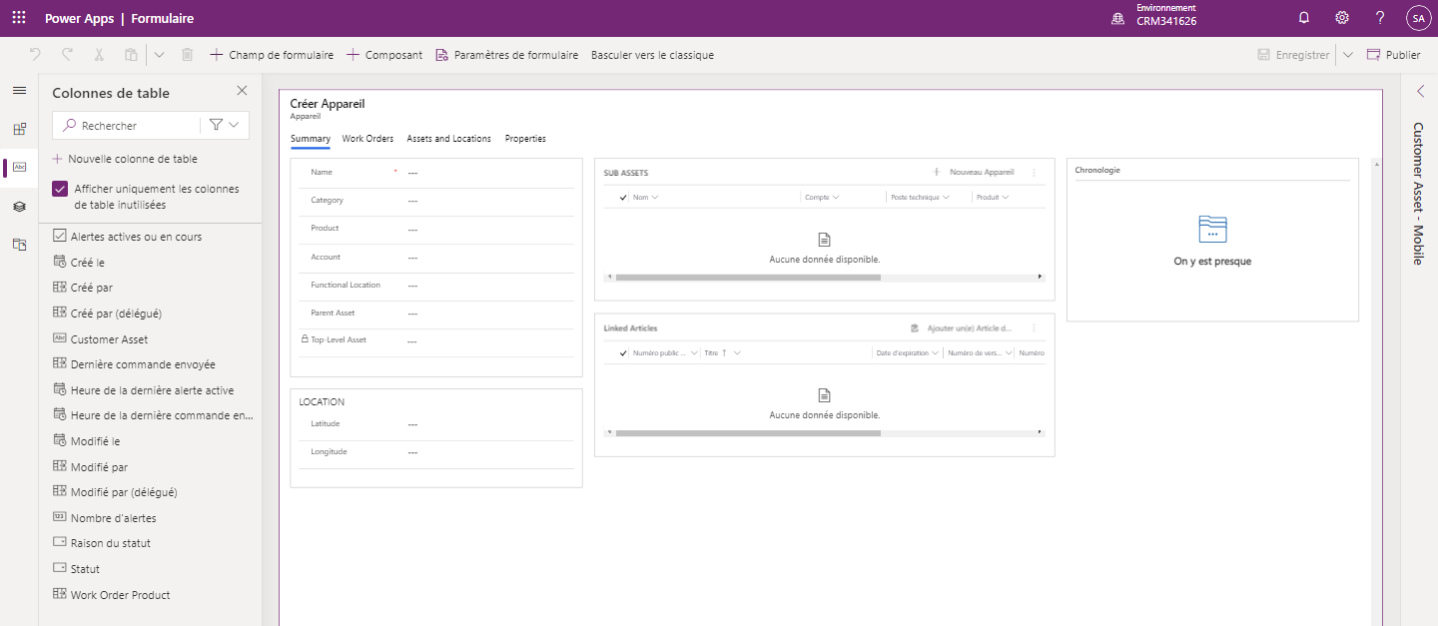Click the help question mark icon
Screen dimensions: 1438x626
(1379, 17)
